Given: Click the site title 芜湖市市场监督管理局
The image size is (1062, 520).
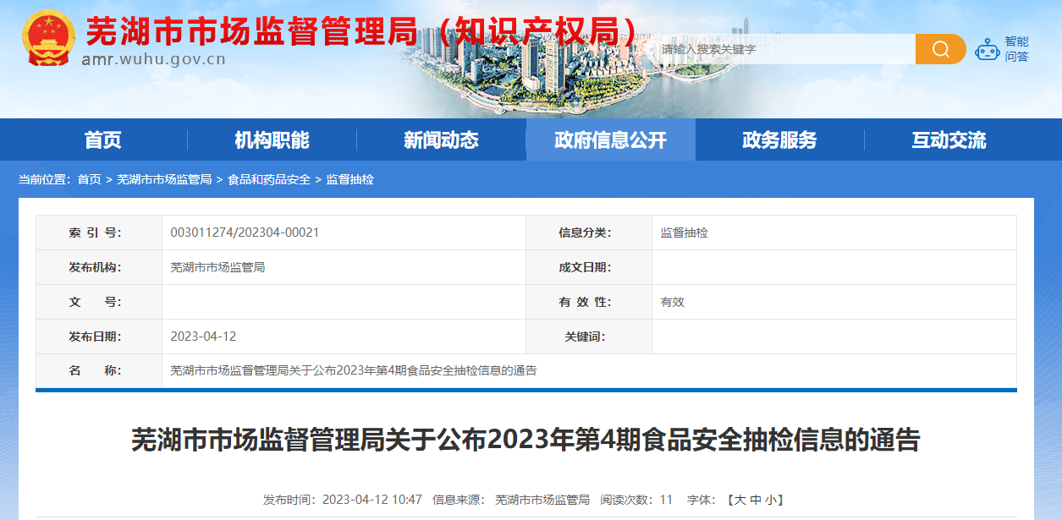Looking at the screenshot, I should pyautogui.click(x=252, y=31).
